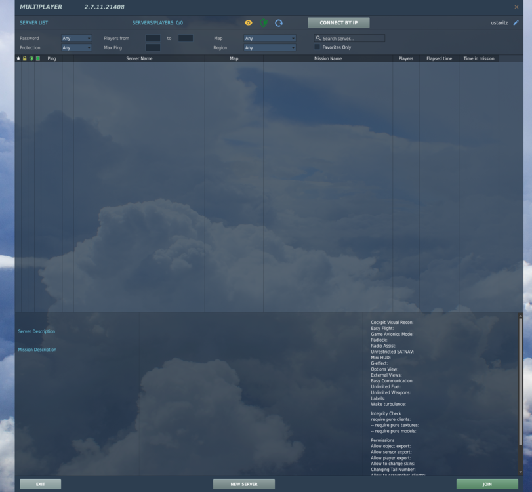
Task: Sort by Ping column header
Action: point(52,58)
